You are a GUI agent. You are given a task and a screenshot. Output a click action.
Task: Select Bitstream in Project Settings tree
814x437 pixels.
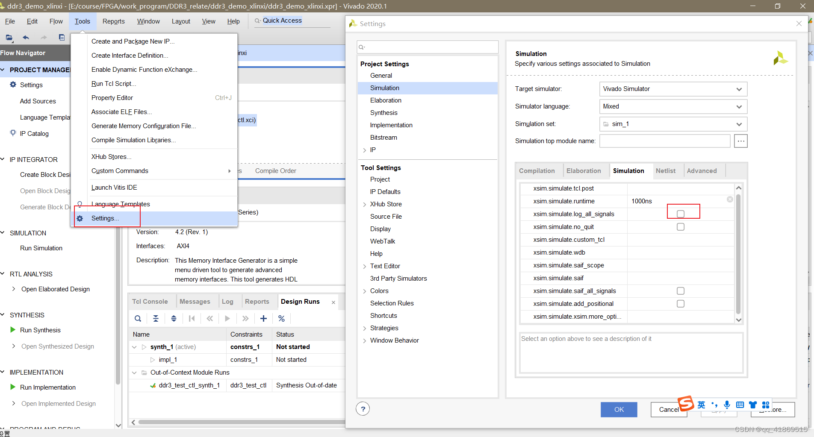pyautogui.click(x=383, y=138)
